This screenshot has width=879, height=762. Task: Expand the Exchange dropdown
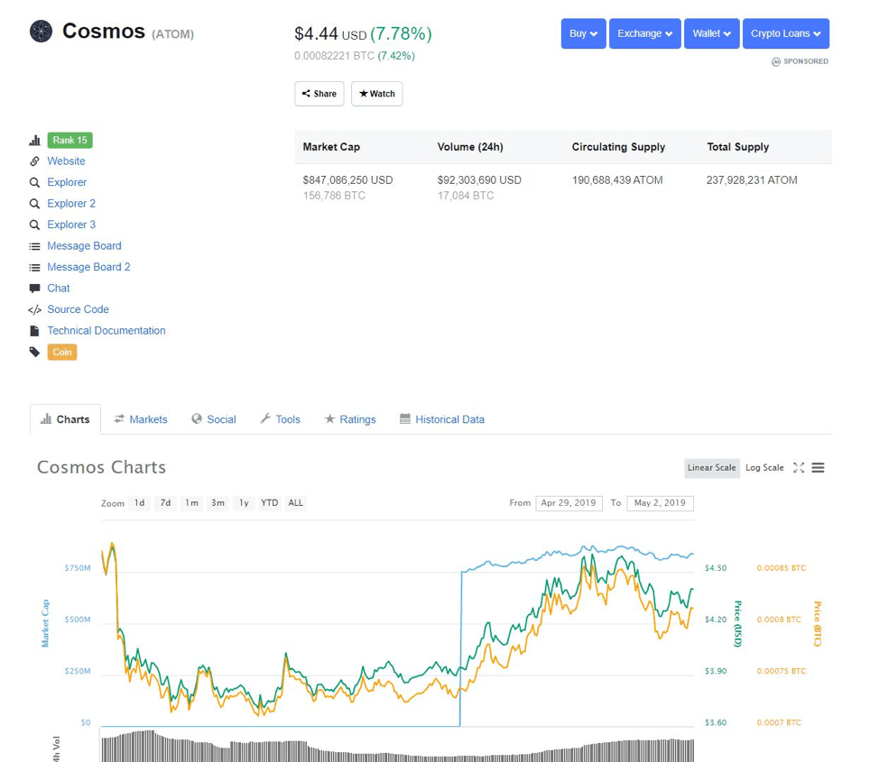pyautogui.click(x=645, y=33)
